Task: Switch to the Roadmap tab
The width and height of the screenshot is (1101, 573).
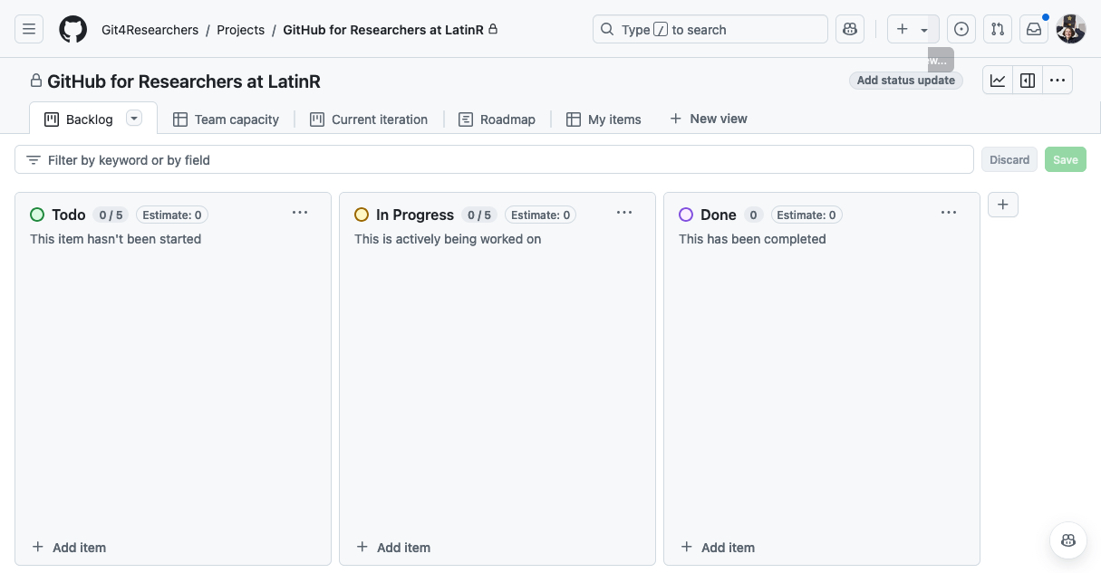Action: pyautogui.click(x=497, y=119)
